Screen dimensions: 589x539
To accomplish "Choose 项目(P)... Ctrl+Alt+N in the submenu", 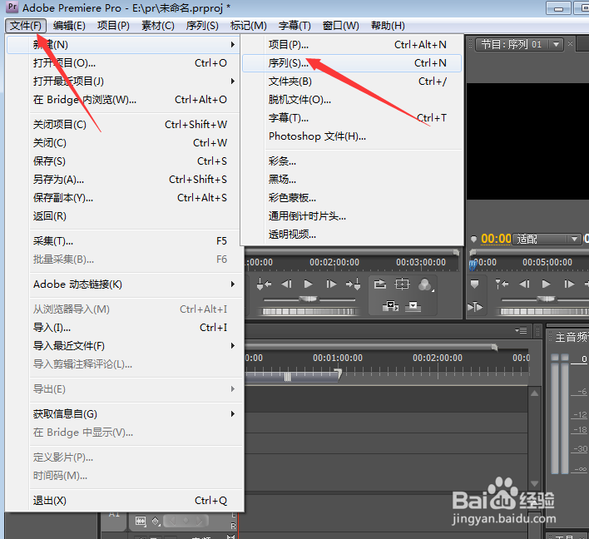I will (x=352, y=45).
